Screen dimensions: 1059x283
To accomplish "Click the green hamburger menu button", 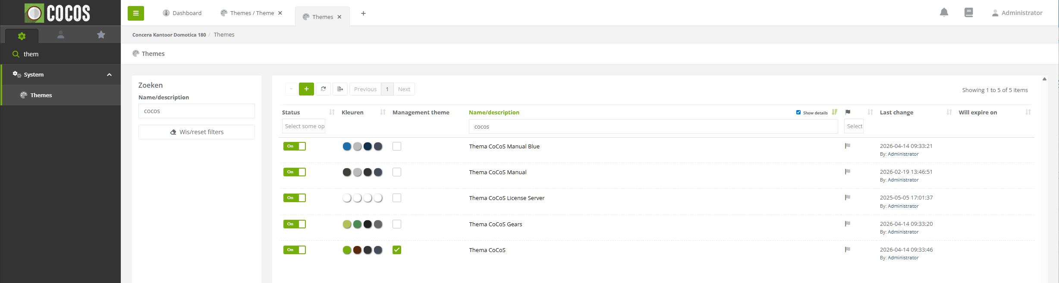I will pyautogui.click(x=135, y=13).
